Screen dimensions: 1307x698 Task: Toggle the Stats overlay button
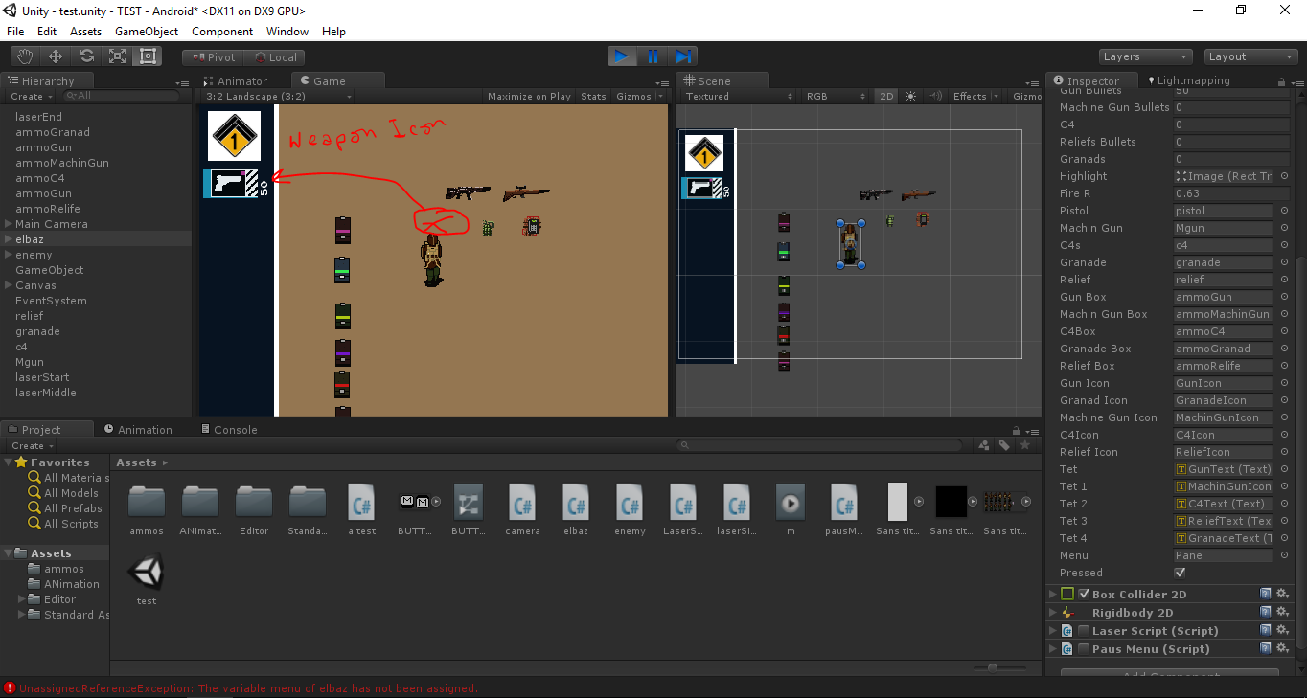(x=594, y=97)
